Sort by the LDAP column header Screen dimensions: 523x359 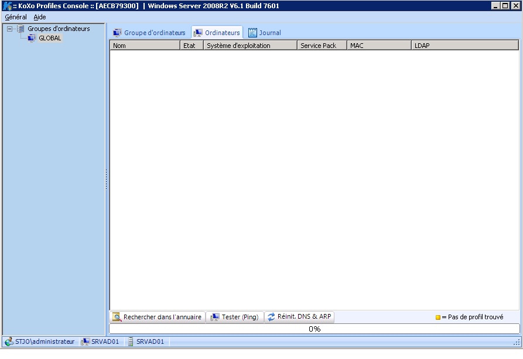click(x=465, y=46)
